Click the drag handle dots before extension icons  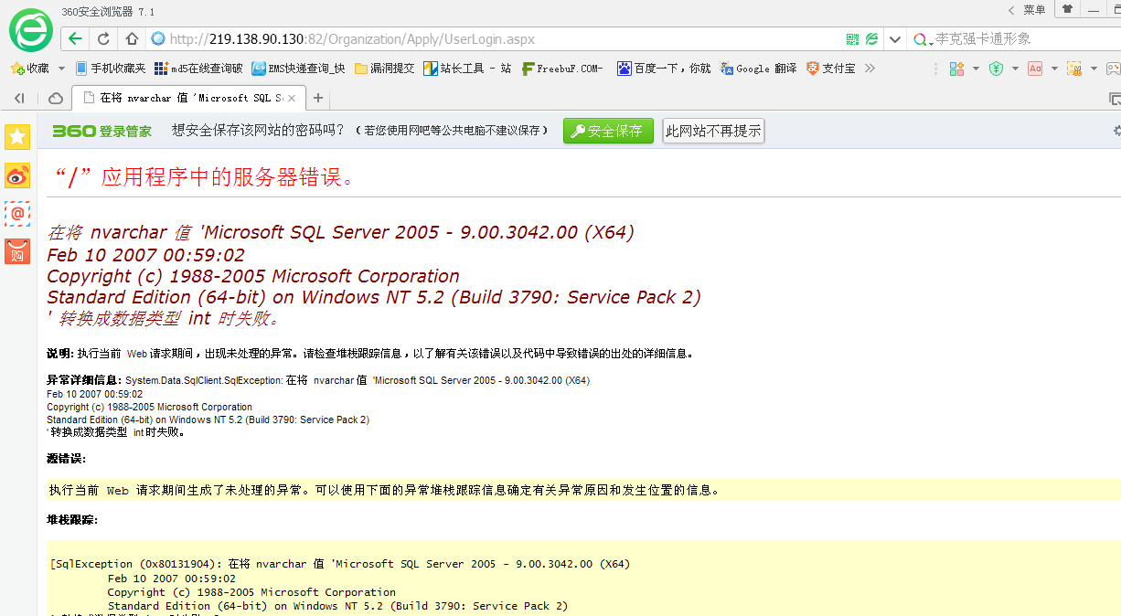934,69
